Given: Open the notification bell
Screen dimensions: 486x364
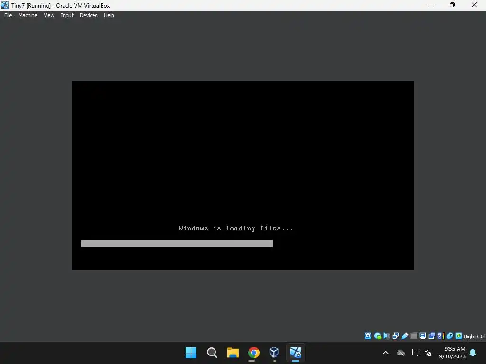Looking at the screenshot, I should click(x=473, y=353).
